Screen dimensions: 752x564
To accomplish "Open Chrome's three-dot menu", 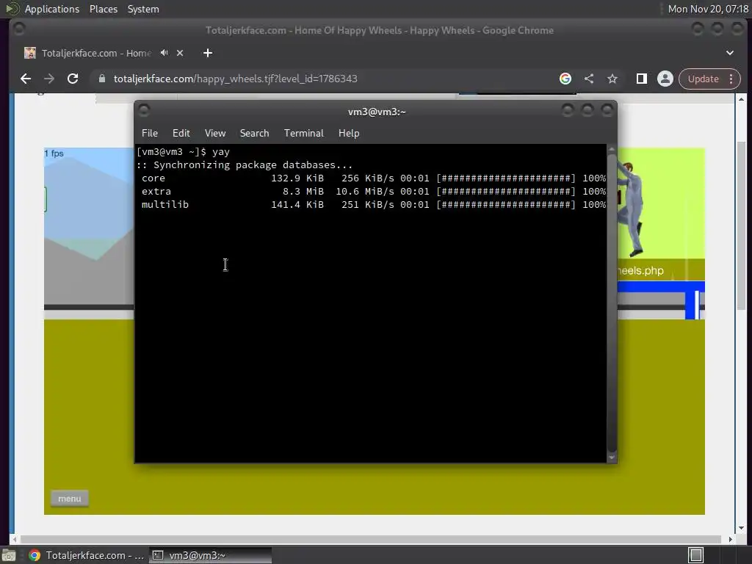I will (x=731, y=79).
